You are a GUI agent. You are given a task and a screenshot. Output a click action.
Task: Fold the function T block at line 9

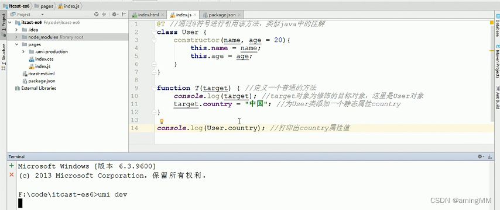[154, 88]
